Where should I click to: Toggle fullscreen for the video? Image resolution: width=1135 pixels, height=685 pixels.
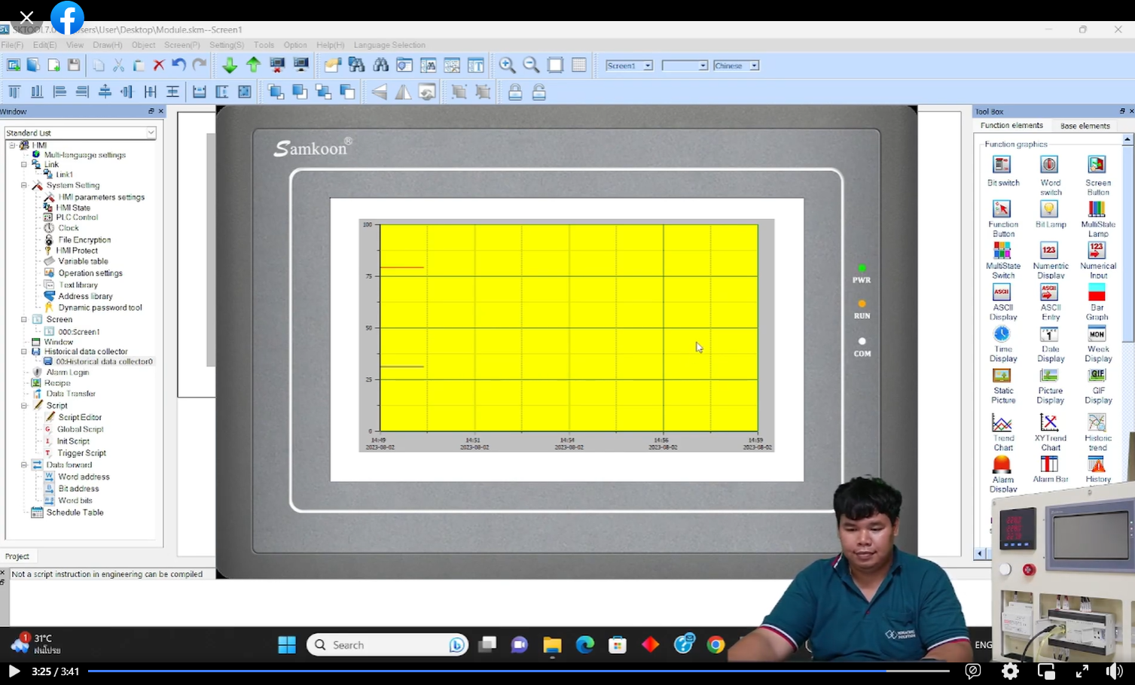tap(1082, 671)
